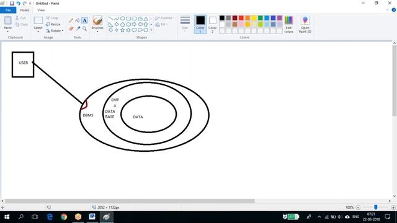Image resolution: width=397 pixels, height=223 pixels.
Task: Click the Paste clipboard icon
Action: coord(7,20)
